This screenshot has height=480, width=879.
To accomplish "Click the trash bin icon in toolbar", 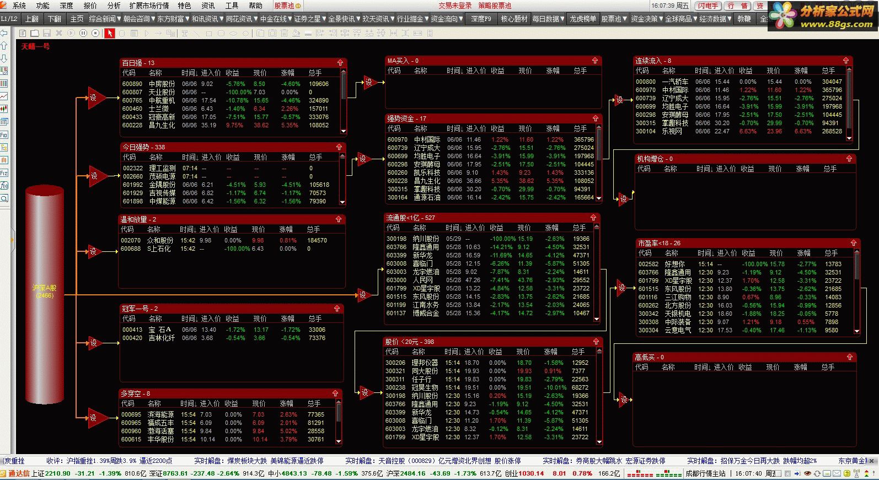I will pyautogui.click(x=284, y=33).
